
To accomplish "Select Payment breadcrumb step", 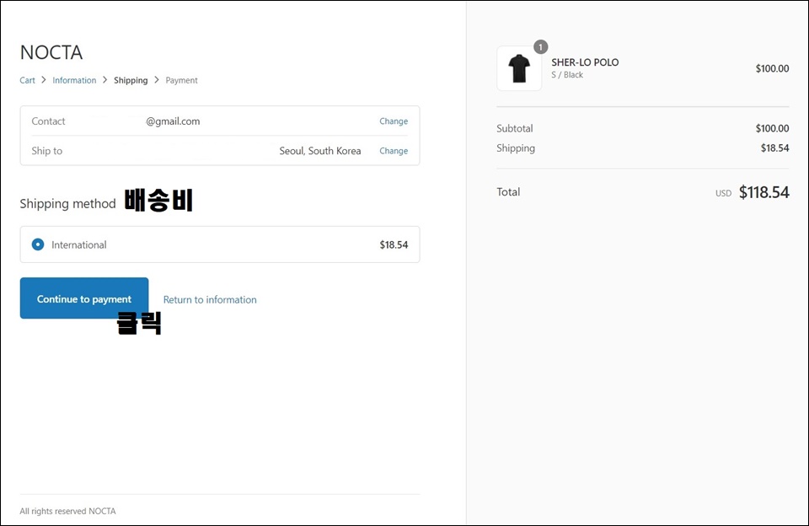I will [x=182, y=80].
